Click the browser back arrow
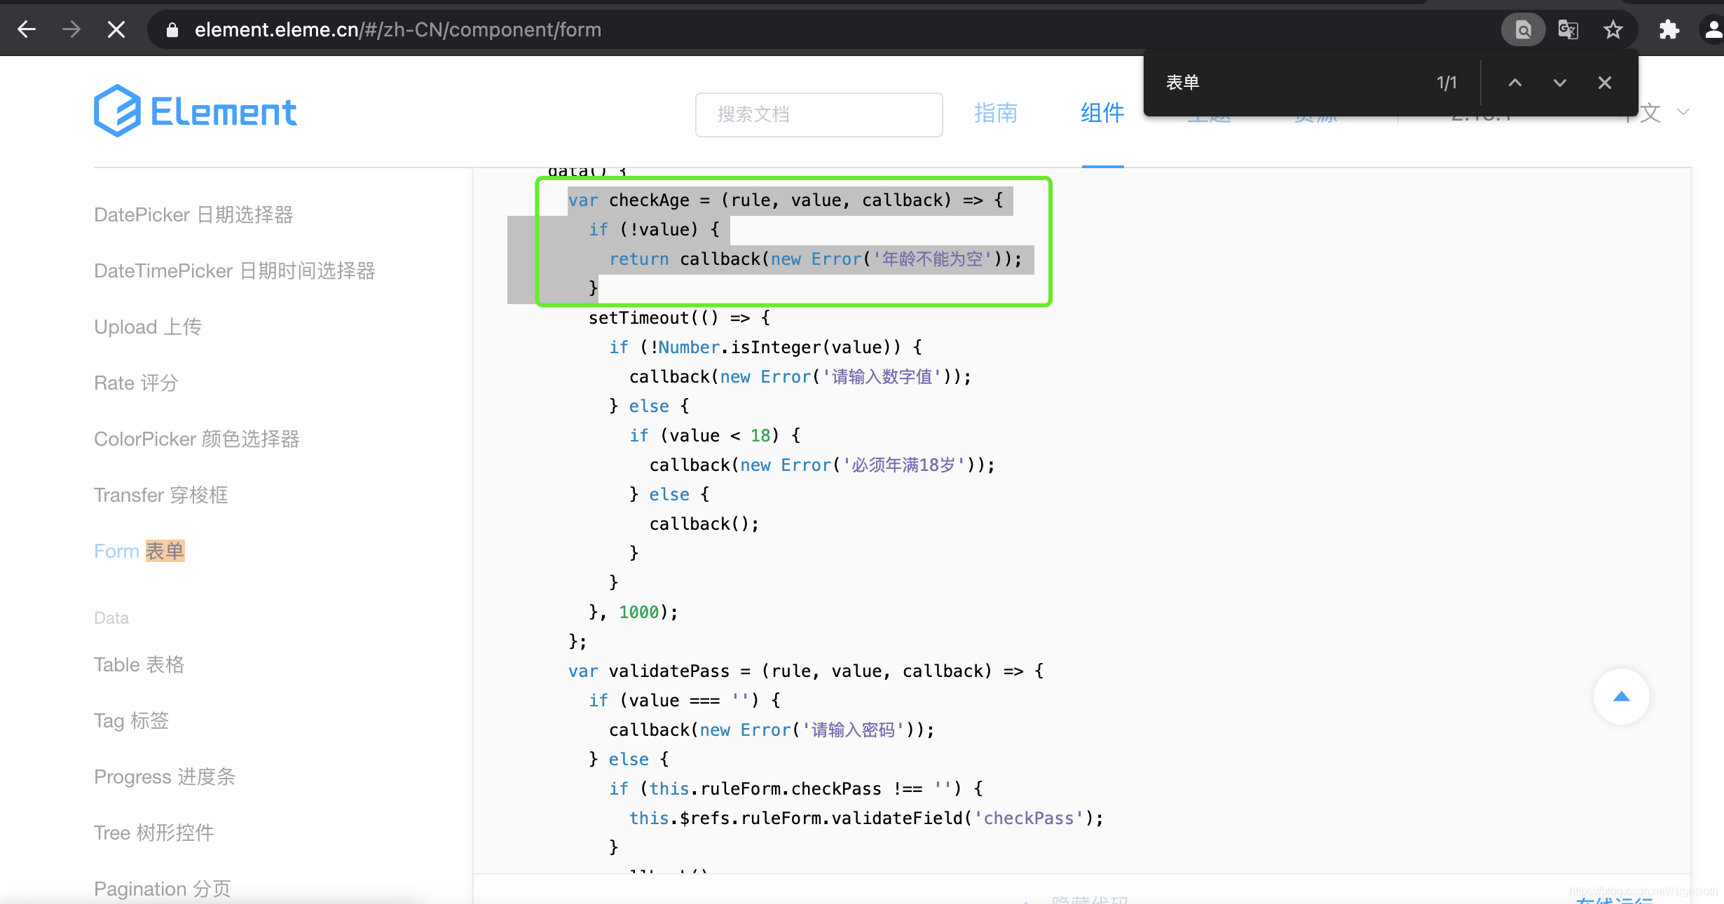 27,29
